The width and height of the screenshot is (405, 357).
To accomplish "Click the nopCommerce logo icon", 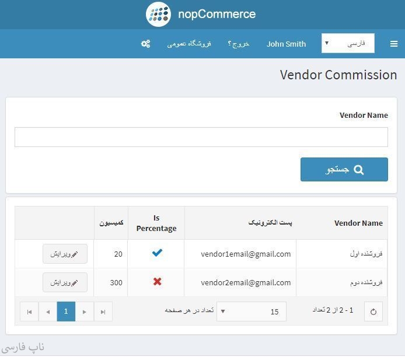I will (x=158, y=15).
